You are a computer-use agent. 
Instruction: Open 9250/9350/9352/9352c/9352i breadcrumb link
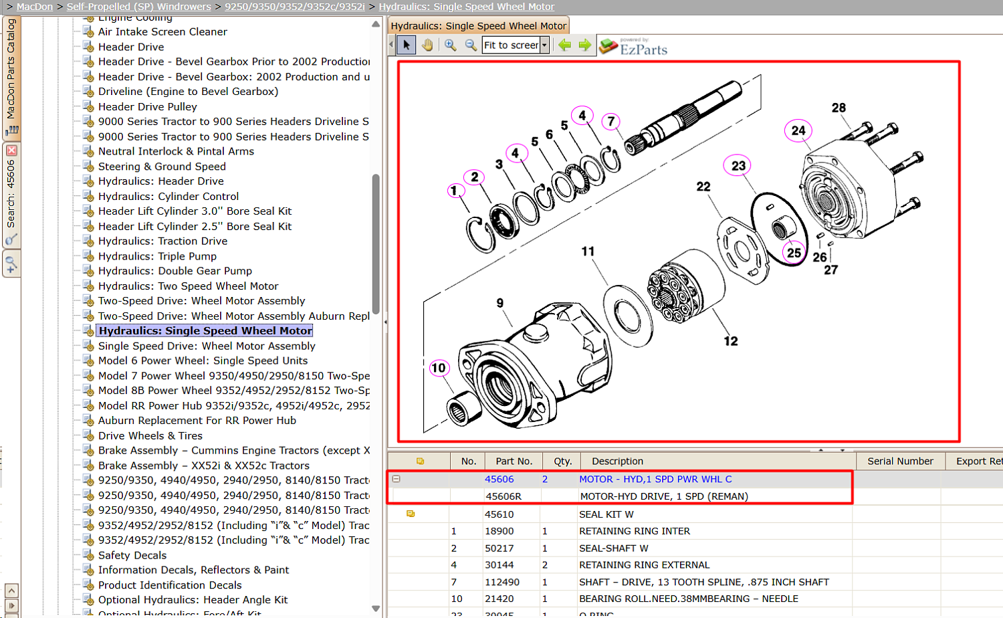295,7
